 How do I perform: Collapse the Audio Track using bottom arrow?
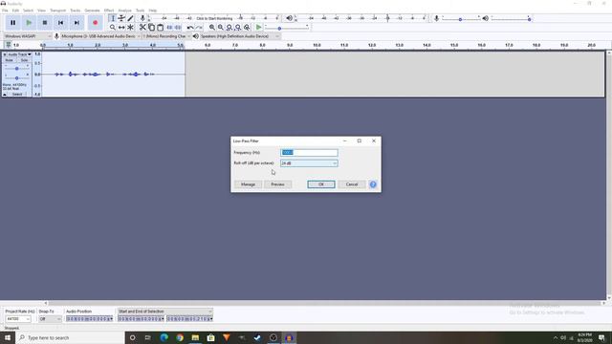[x=5, y=95]
